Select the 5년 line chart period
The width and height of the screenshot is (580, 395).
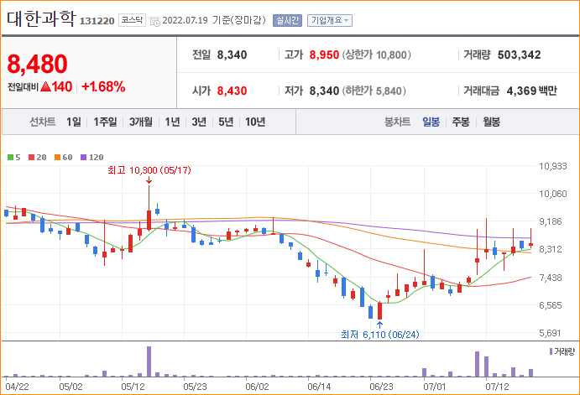click(226, 122)
